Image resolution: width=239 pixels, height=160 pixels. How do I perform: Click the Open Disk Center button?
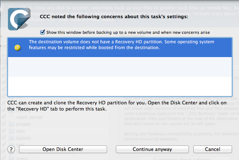[x=63, y=149]
